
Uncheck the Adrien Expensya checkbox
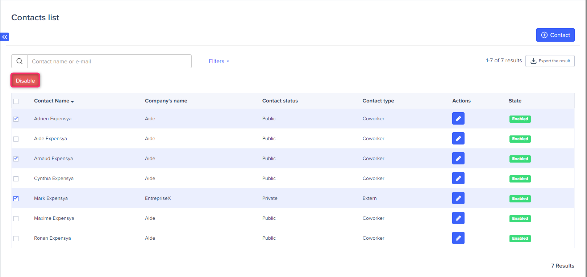pyautogui.click(x=16, y=119)
